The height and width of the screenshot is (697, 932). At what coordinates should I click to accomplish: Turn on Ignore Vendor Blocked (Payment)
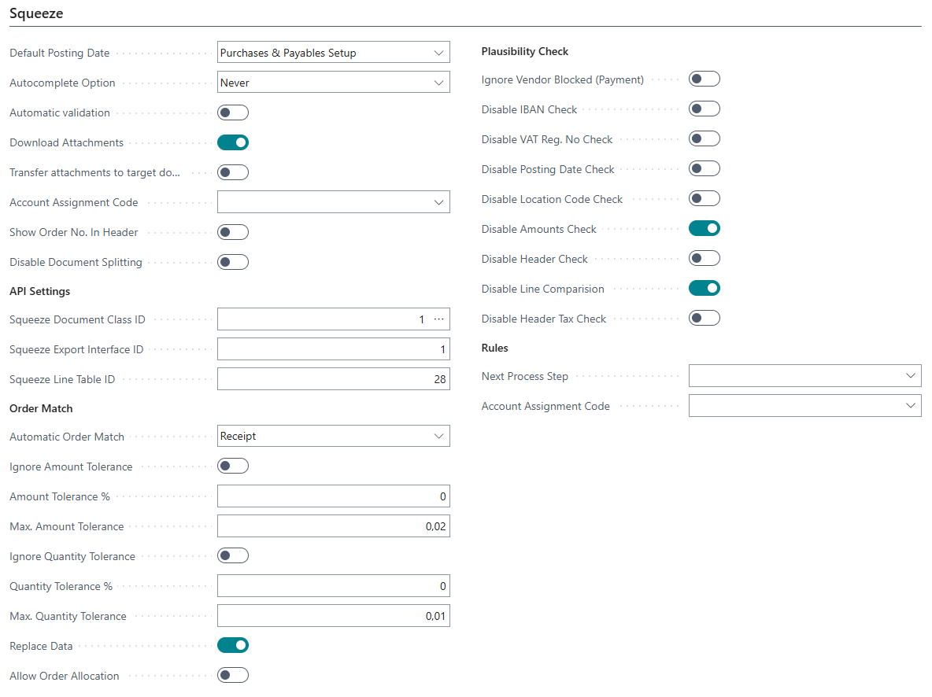pyautogui.click(x=704, y=79)
